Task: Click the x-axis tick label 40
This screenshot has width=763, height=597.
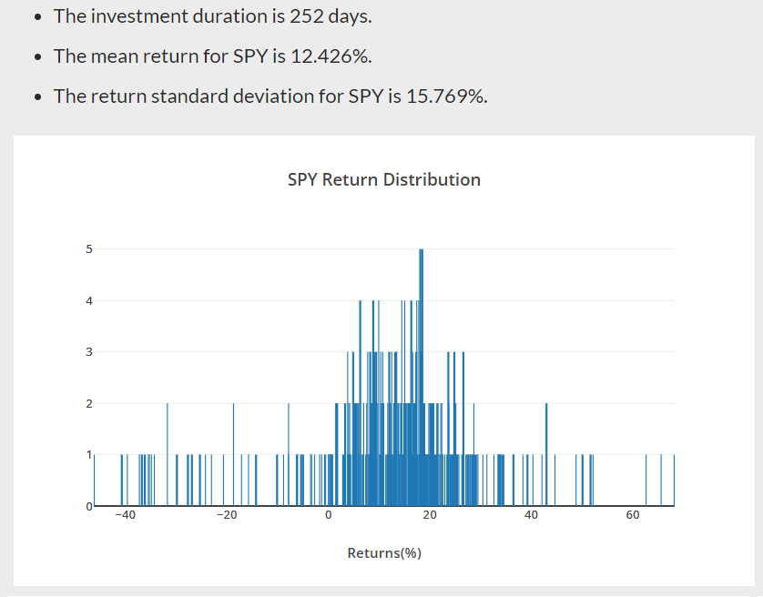Action: 532,515
